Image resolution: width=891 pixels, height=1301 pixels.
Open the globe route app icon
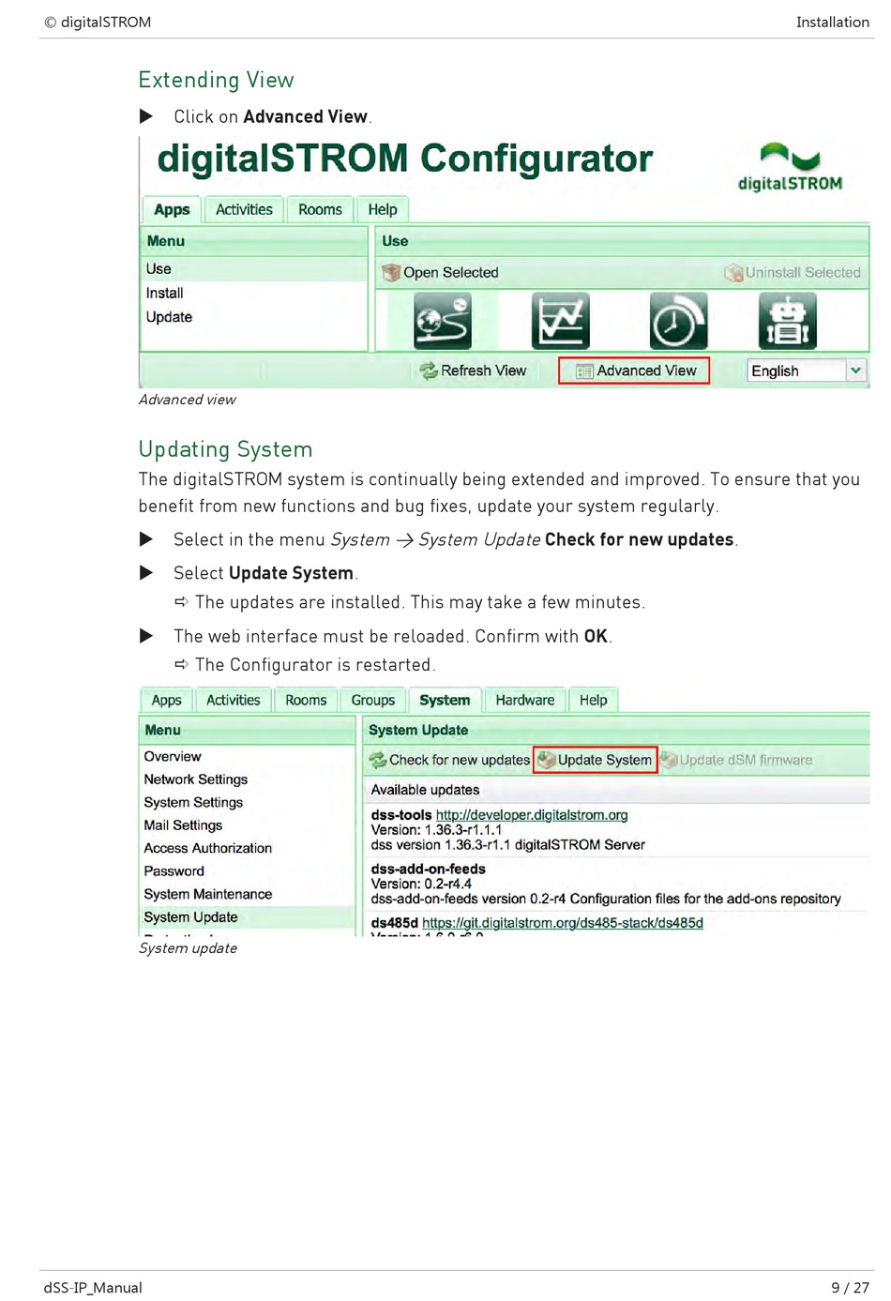pyautogui.click(x=443, y=321)
